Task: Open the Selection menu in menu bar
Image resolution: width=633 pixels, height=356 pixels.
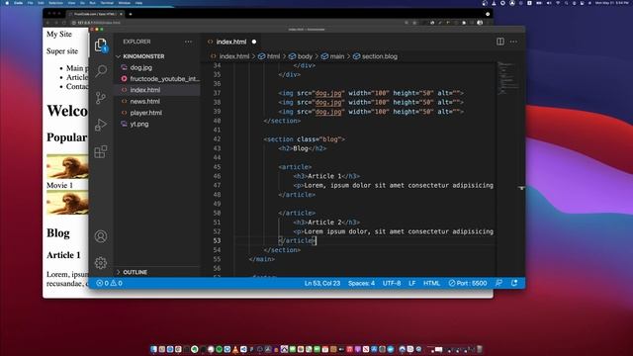Action: (55, 3)
